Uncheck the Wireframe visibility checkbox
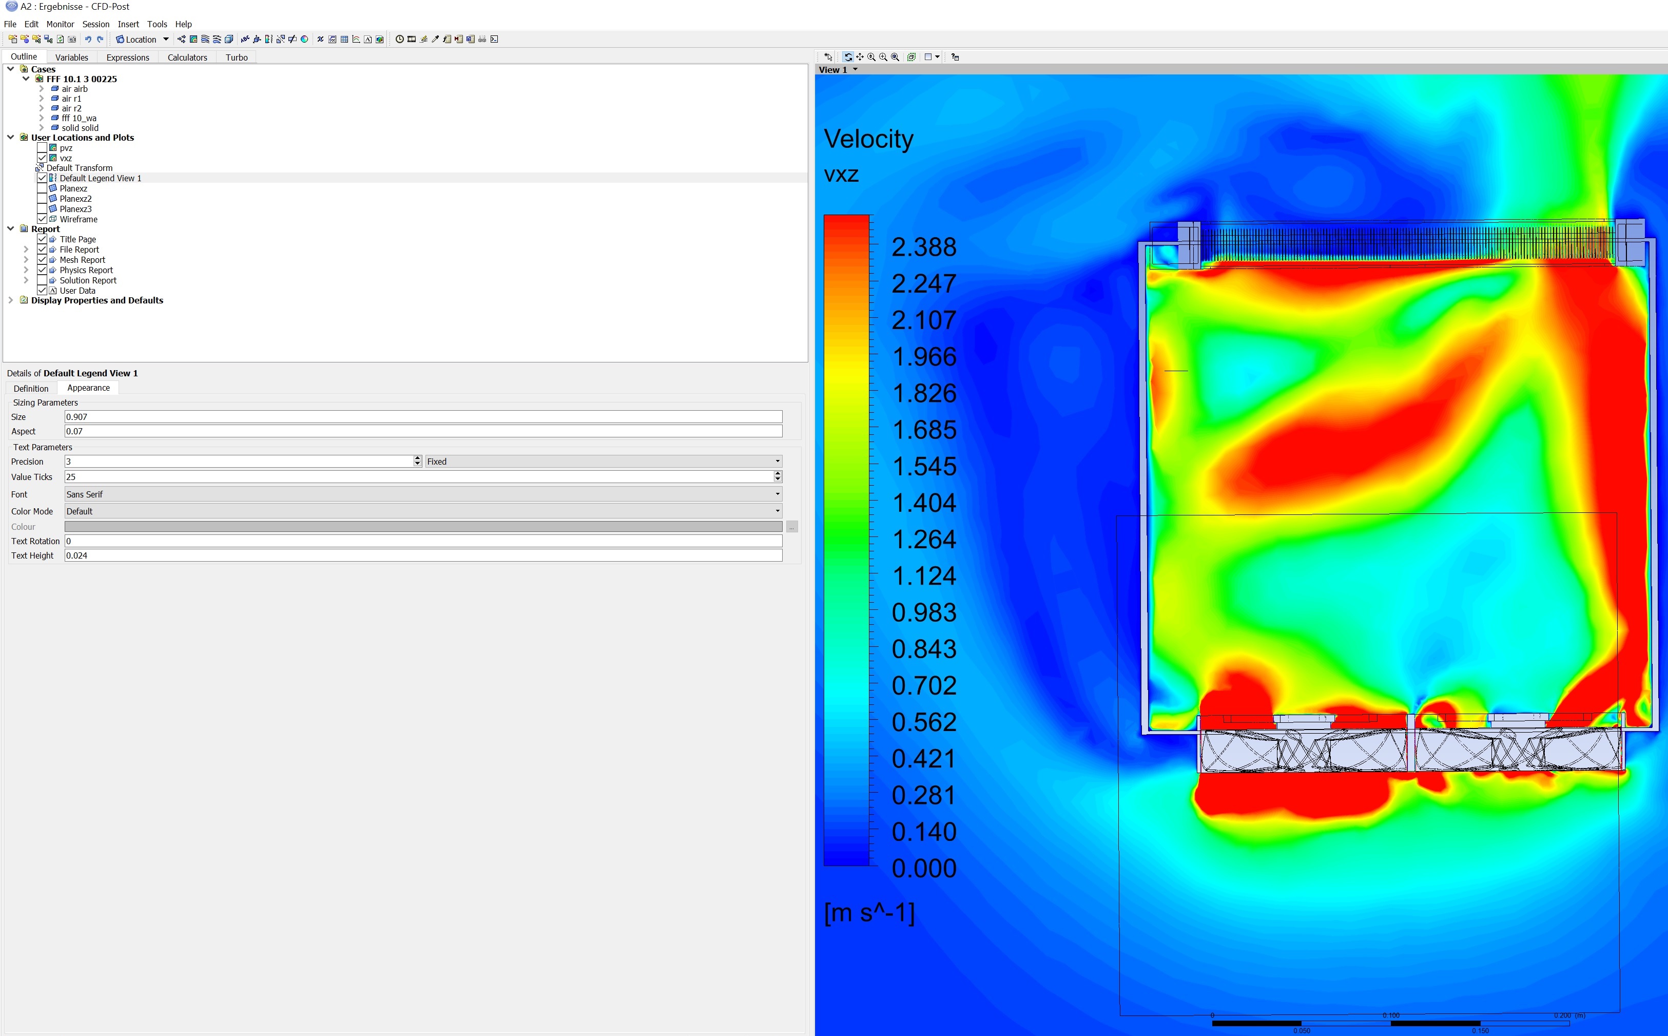1668x1036 pixels. (x=42, y=219)
